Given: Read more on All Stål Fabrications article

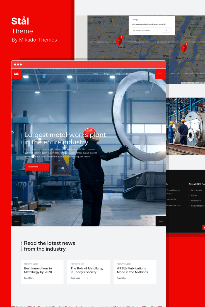Looking at the screenshot, I should click(126, 278).
